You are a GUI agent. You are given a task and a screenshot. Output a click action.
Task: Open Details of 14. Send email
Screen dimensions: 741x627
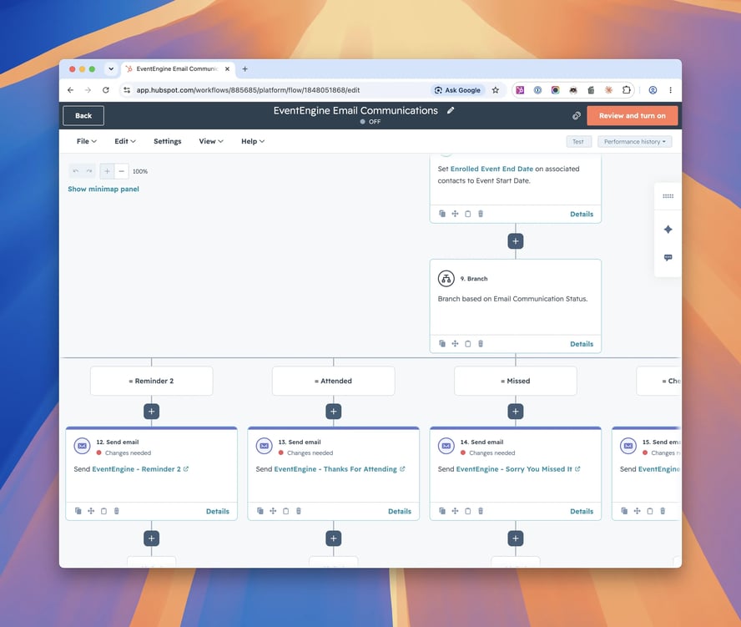582,511
